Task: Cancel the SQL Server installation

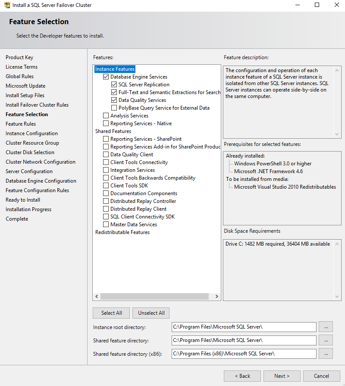Action: [321, 376]
